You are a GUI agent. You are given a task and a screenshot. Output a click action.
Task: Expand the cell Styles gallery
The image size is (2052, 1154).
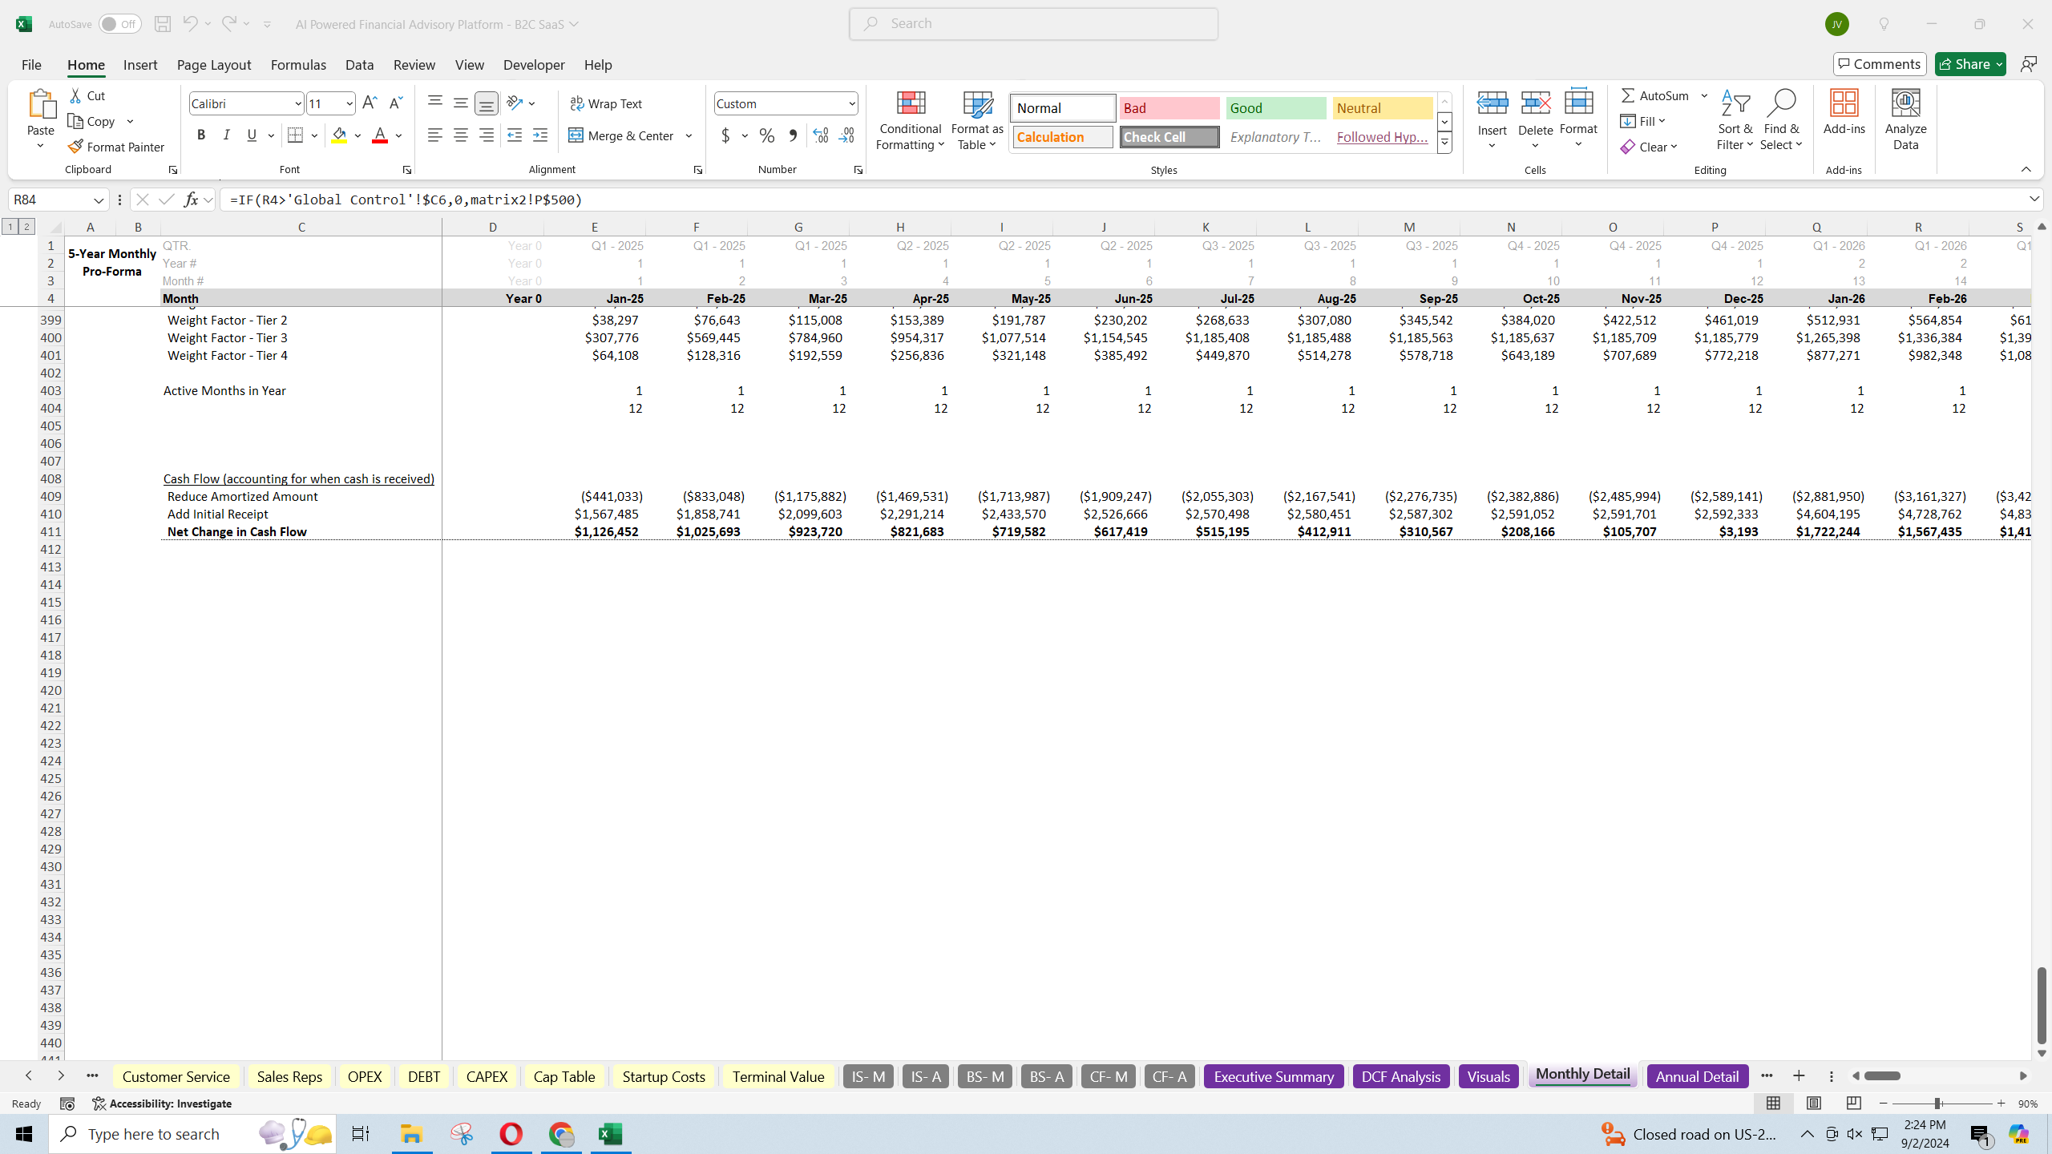click(1444, 143)
